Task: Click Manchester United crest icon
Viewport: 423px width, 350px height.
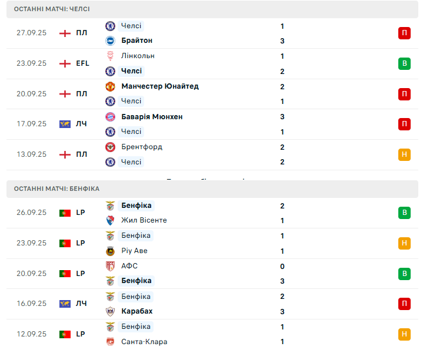Action: (x=110, y=86)
